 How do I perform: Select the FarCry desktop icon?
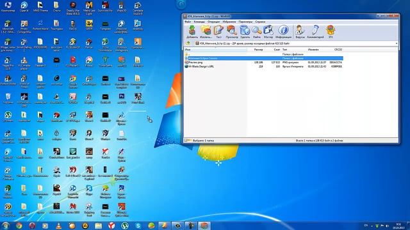coord(72,26)
